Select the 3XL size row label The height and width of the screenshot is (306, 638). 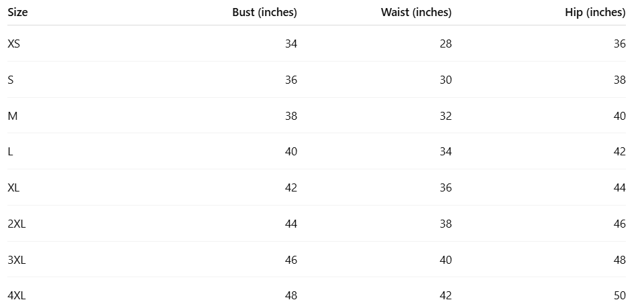point(17,259)
